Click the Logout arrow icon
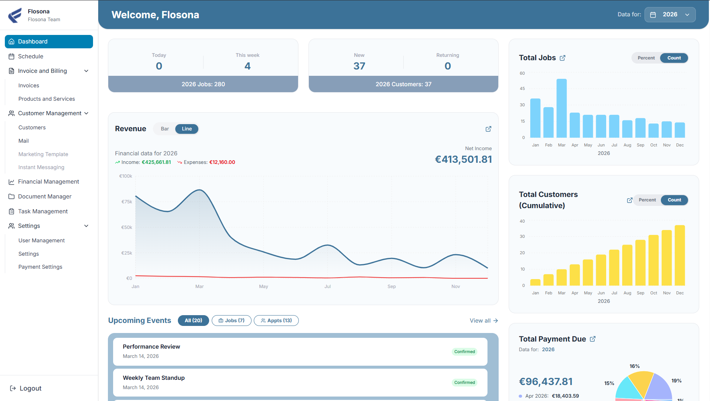Image resolution: width=710 pixels, height=401 pixels. [x=13, y=388]
